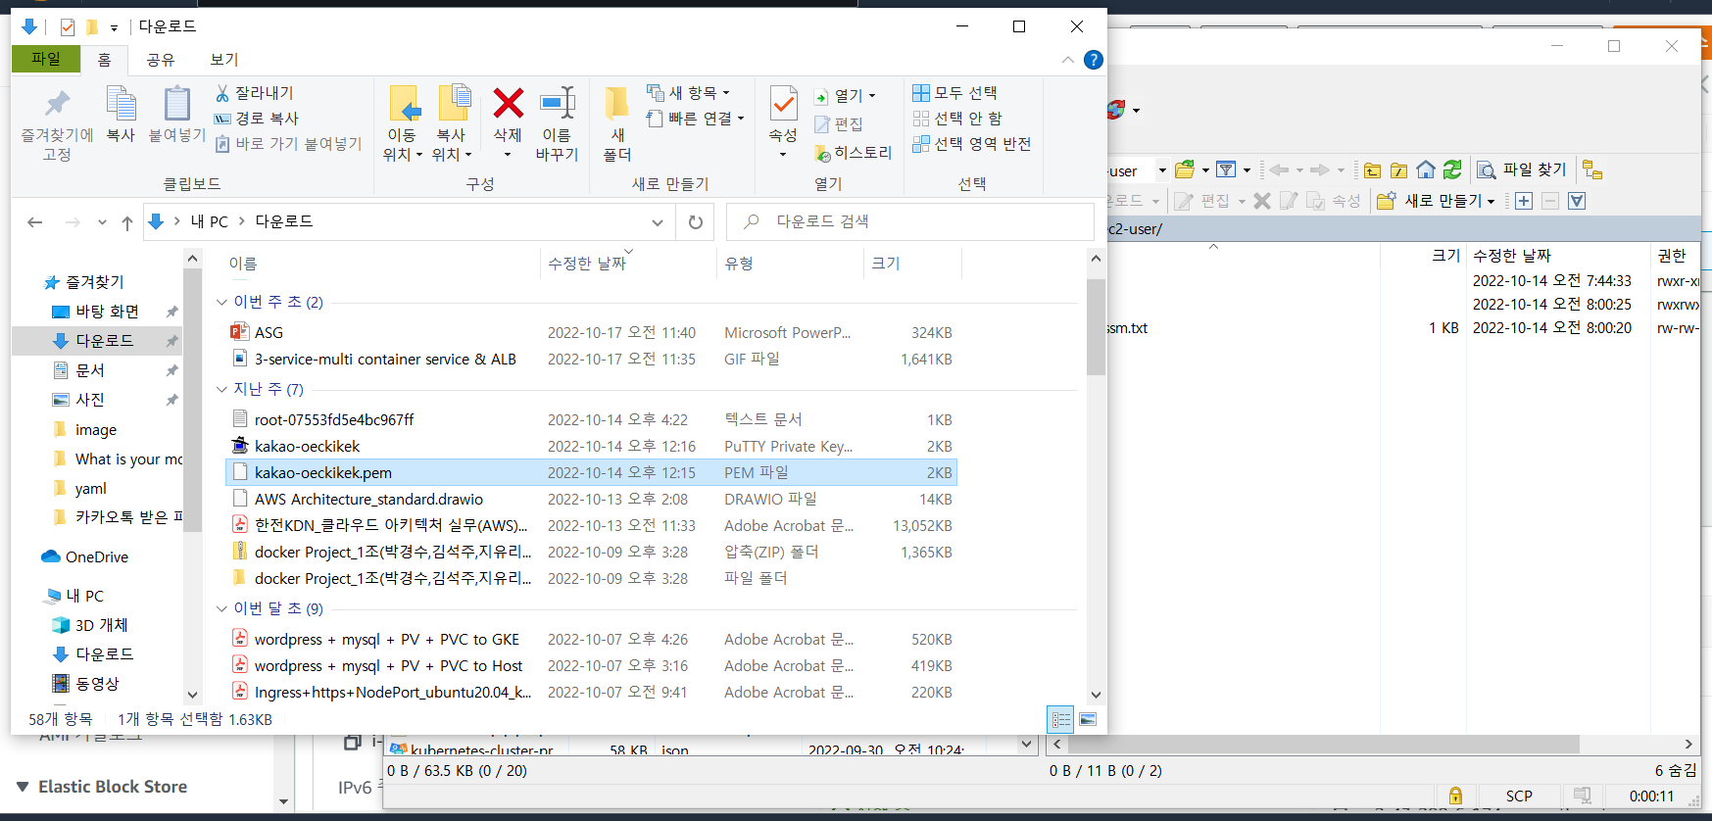
Task: Switch to the 보기 ribbon tab
Action: (224, 60)
